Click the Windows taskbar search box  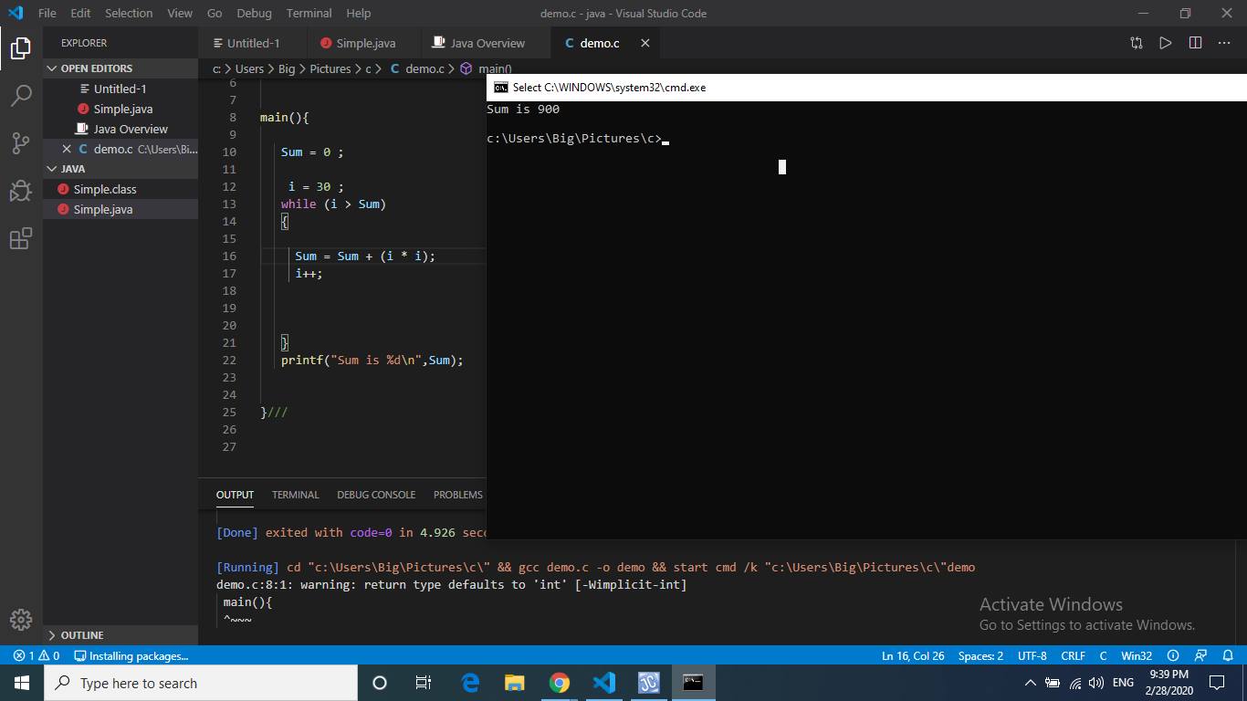[201, 683]
